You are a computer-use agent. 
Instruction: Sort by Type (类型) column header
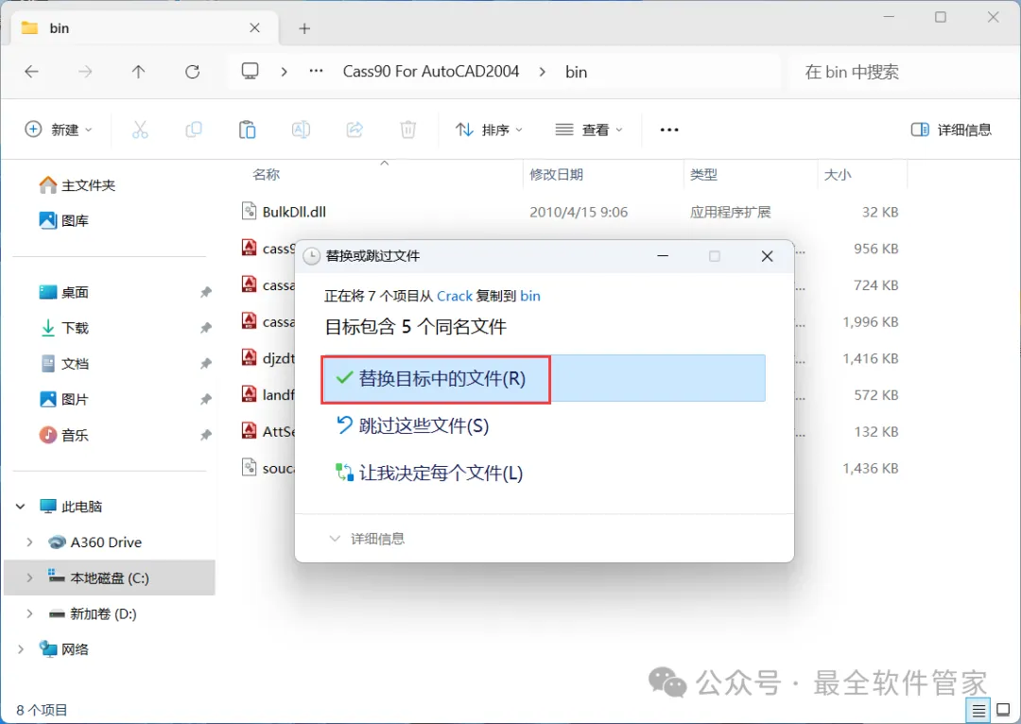click(703, 175)
